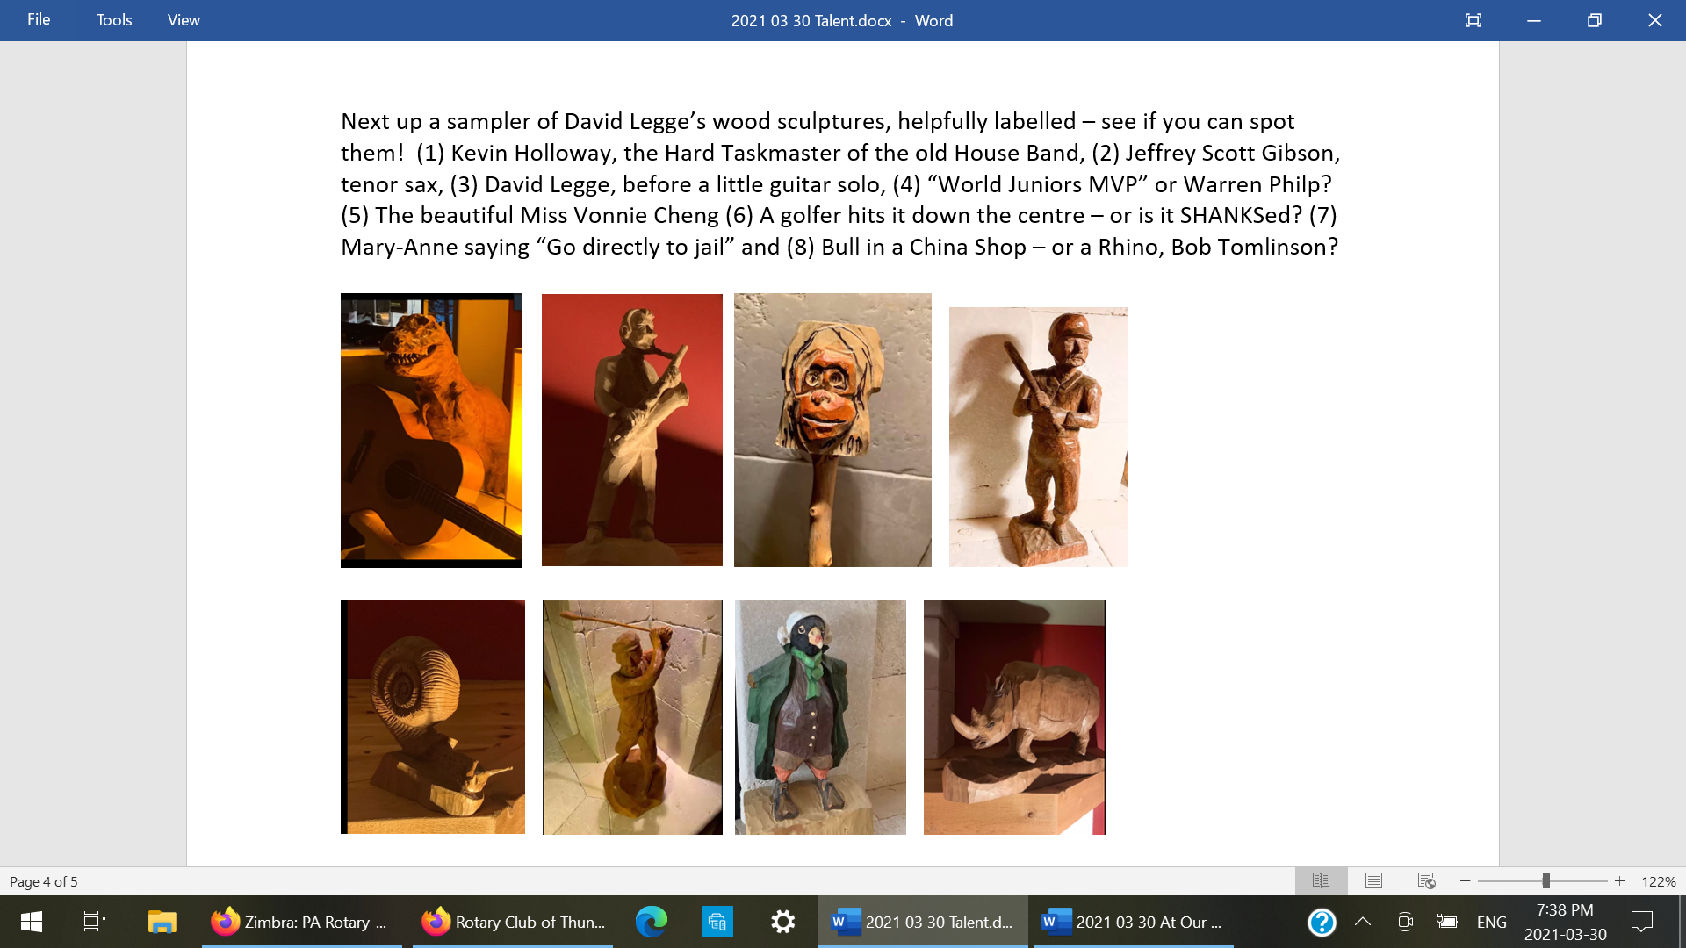This screenshot has height=948, width=1686.
Task: Open the Tools menu
Action: pyautogui.click(x=114, y=19)
